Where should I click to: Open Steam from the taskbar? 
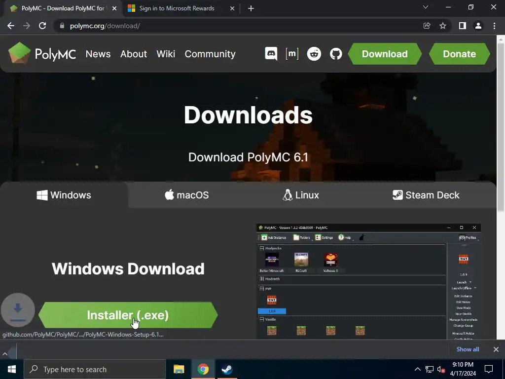(x=227, y=369)
